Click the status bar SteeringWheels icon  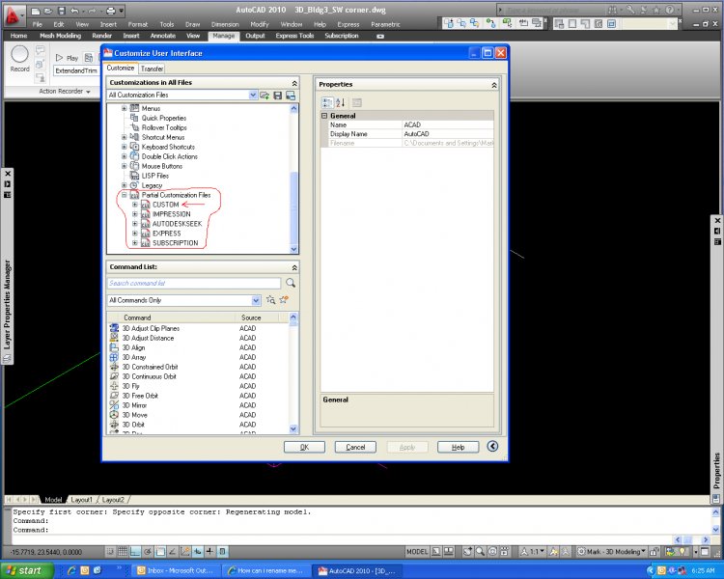pos(492,551)
